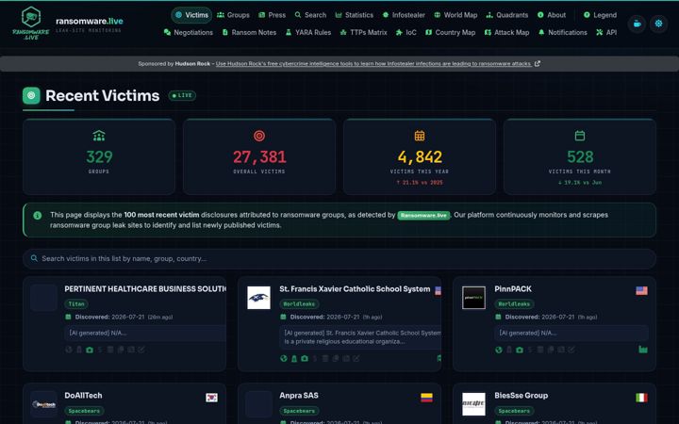Open the API page
Screen dimensions: 679x424
606,32
